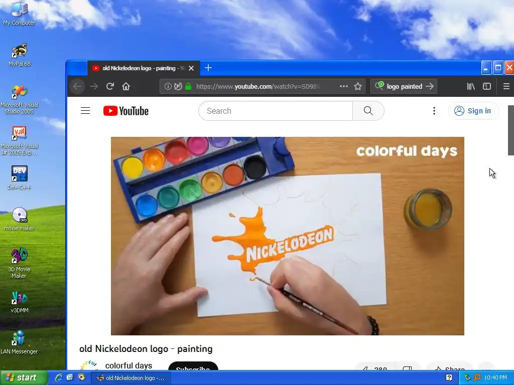514x385 pixels.
Task: Click the browser Forward arrow
Action: coord(94,86)
